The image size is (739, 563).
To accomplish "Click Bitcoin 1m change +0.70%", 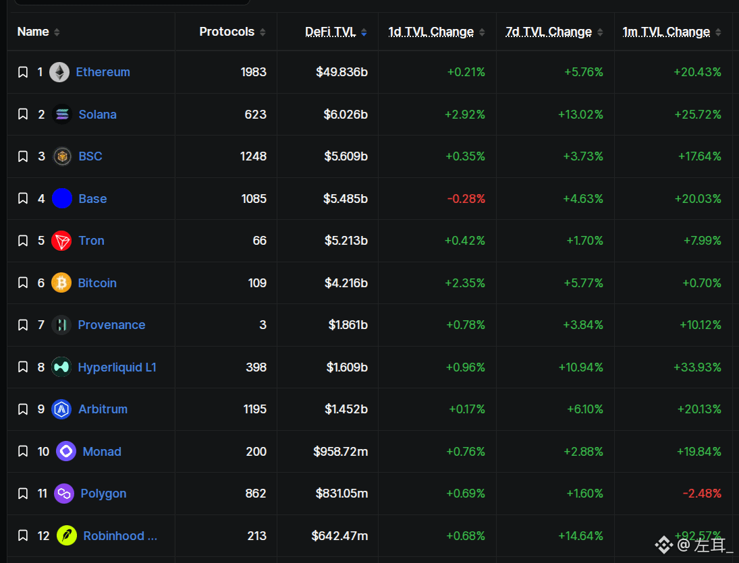I will (702, 283).
